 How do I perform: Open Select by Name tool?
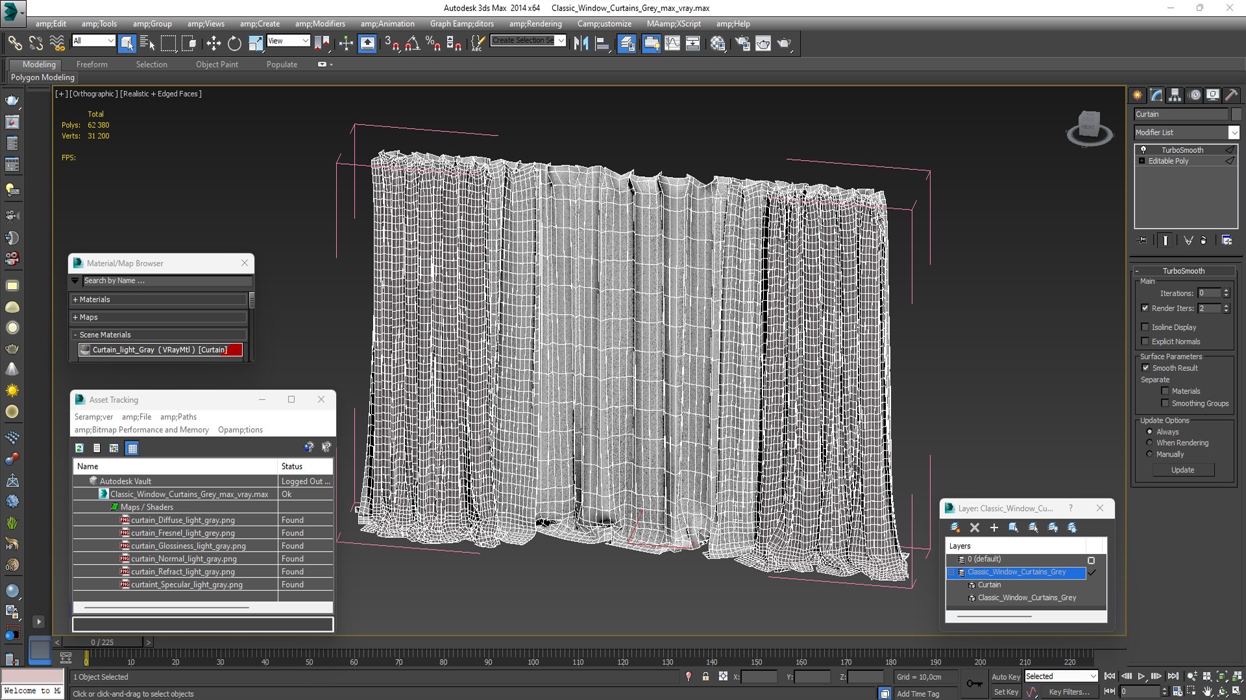tap(147, 43)
